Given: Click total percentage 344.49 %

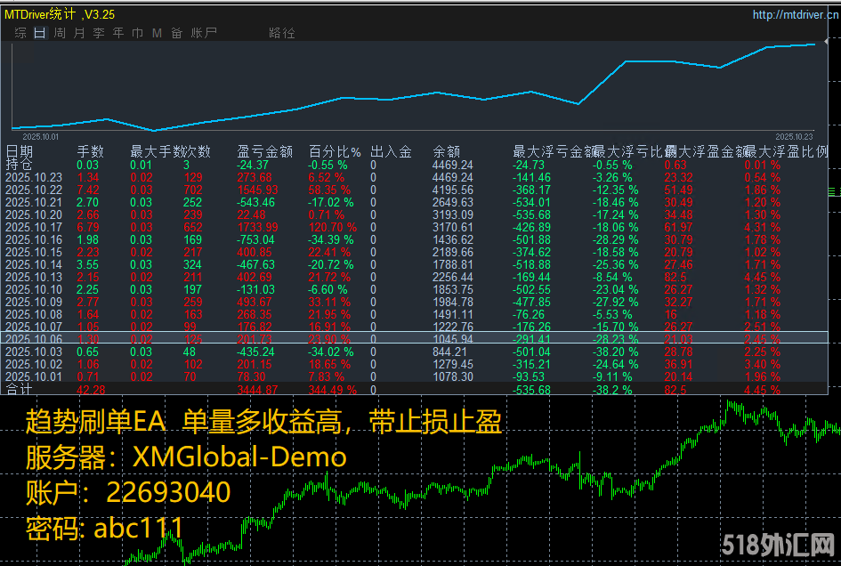Looking at the screenshot, I should [x=333, y=390].
